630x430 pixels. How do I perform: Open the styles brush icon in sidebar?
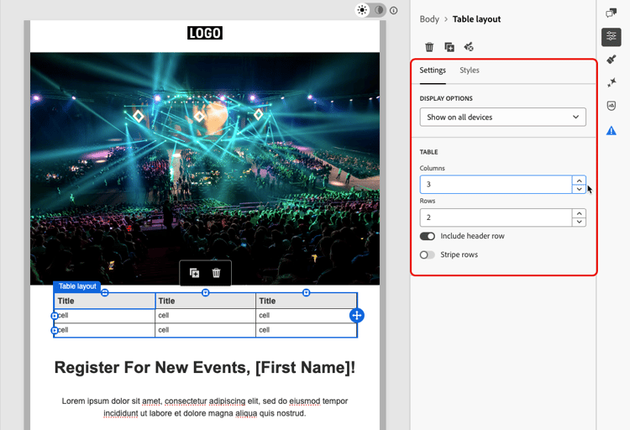coord(612,60)
